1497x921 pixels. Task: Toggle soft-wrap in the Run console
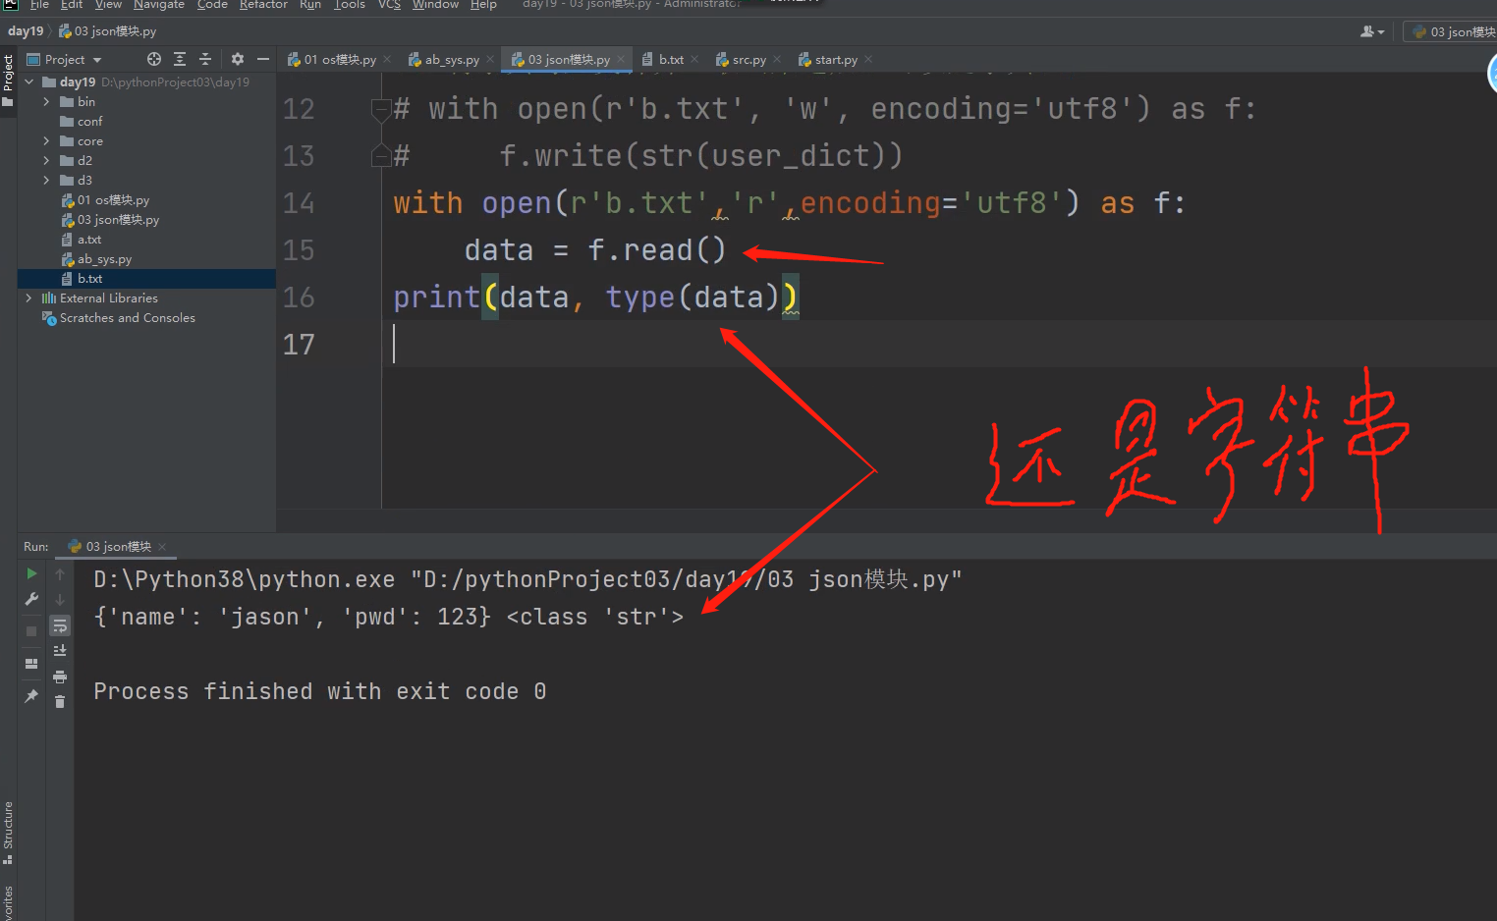60,625
